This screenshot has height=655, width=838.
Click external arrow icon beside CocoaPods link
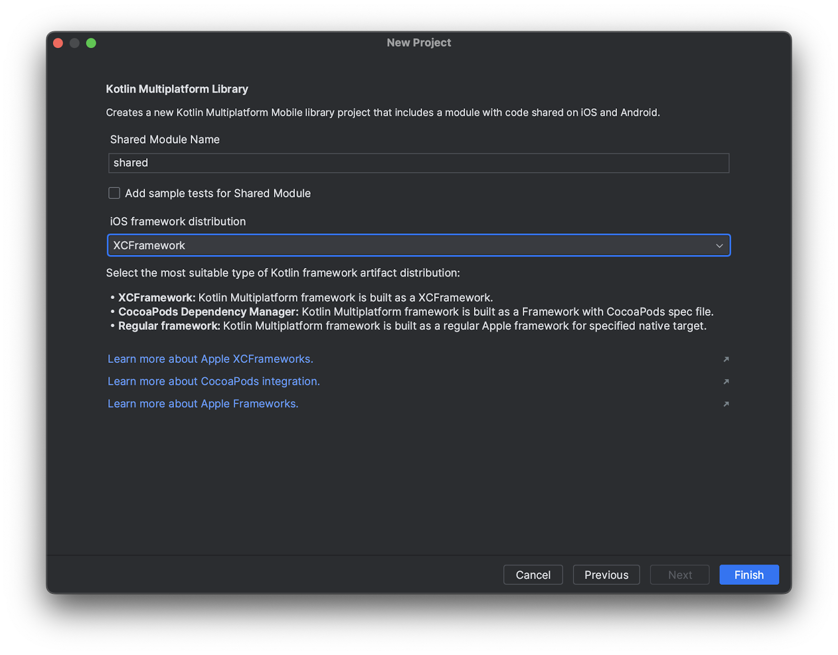tap(726, 382)
